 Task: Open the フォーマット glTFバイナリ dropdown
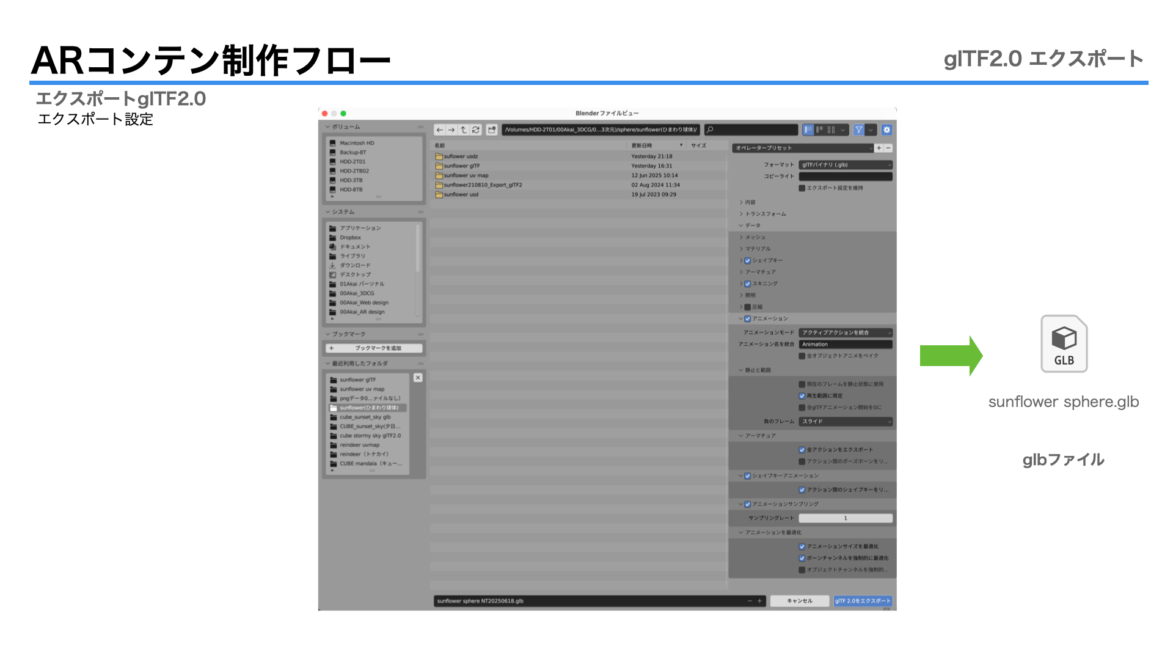click(846, 165)
